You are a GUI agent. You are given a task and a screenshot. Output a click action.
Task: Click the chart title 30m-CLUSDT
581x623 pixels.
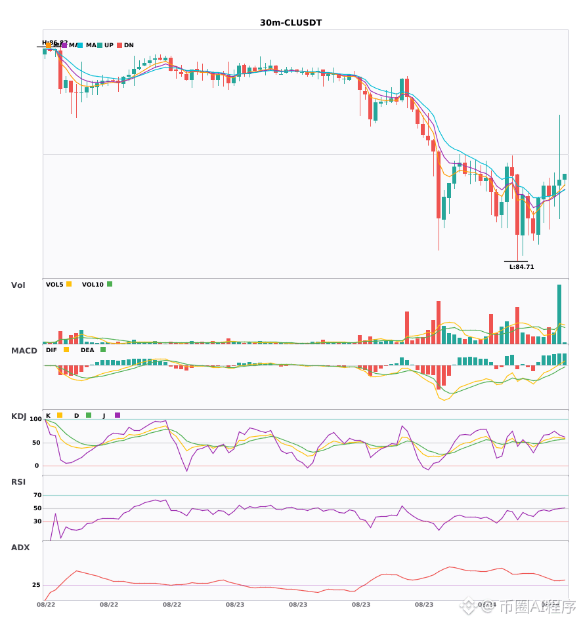point(291,23)
